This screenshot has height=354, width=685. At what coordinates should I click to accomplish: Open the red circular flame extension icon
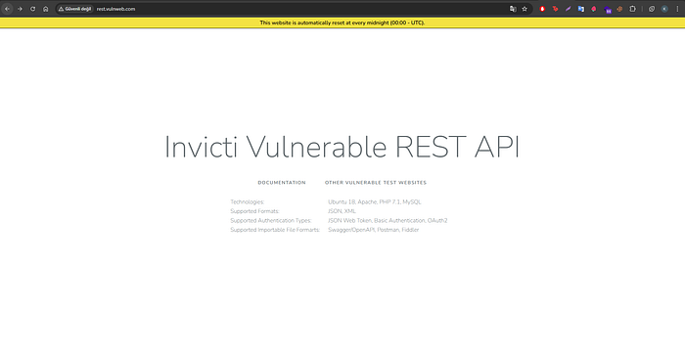[x=542, y=9]
